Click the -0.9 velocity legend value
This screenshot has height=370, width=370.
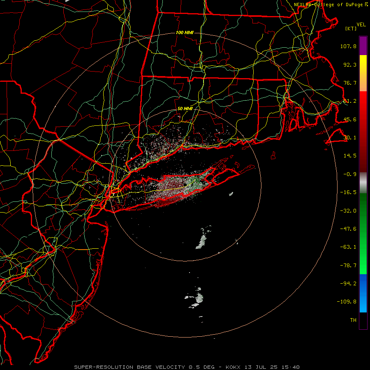(350, 174)
